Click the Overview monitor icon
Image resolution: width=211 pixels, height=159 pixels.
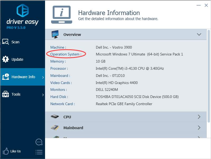point(55,34)
